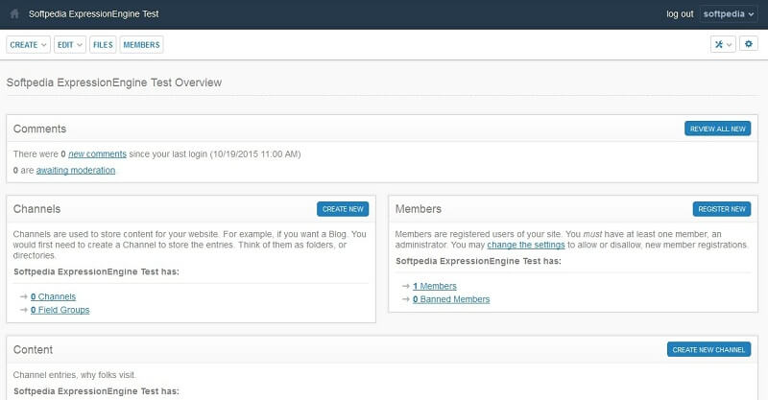This screenshot has width=768, height=400.
Task: Click Softpedia ExpressionEngine Test site title
Action: click(x=93, y=13)
